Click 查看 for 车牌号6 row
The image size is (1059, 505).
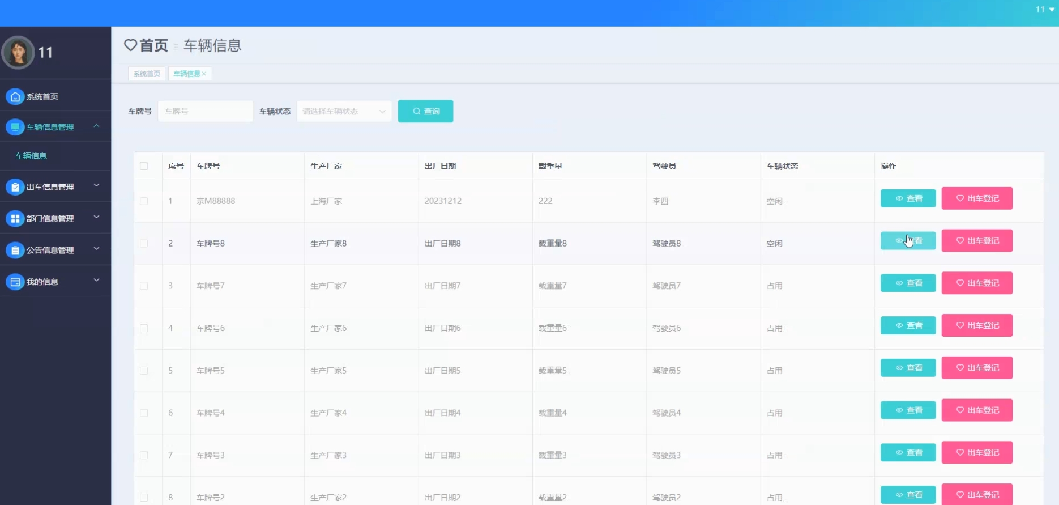908,325
